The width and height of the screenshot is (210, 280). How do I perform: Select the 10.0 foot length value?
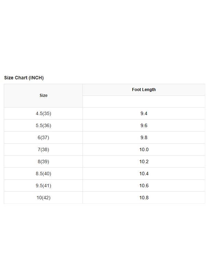pos(144,149)
